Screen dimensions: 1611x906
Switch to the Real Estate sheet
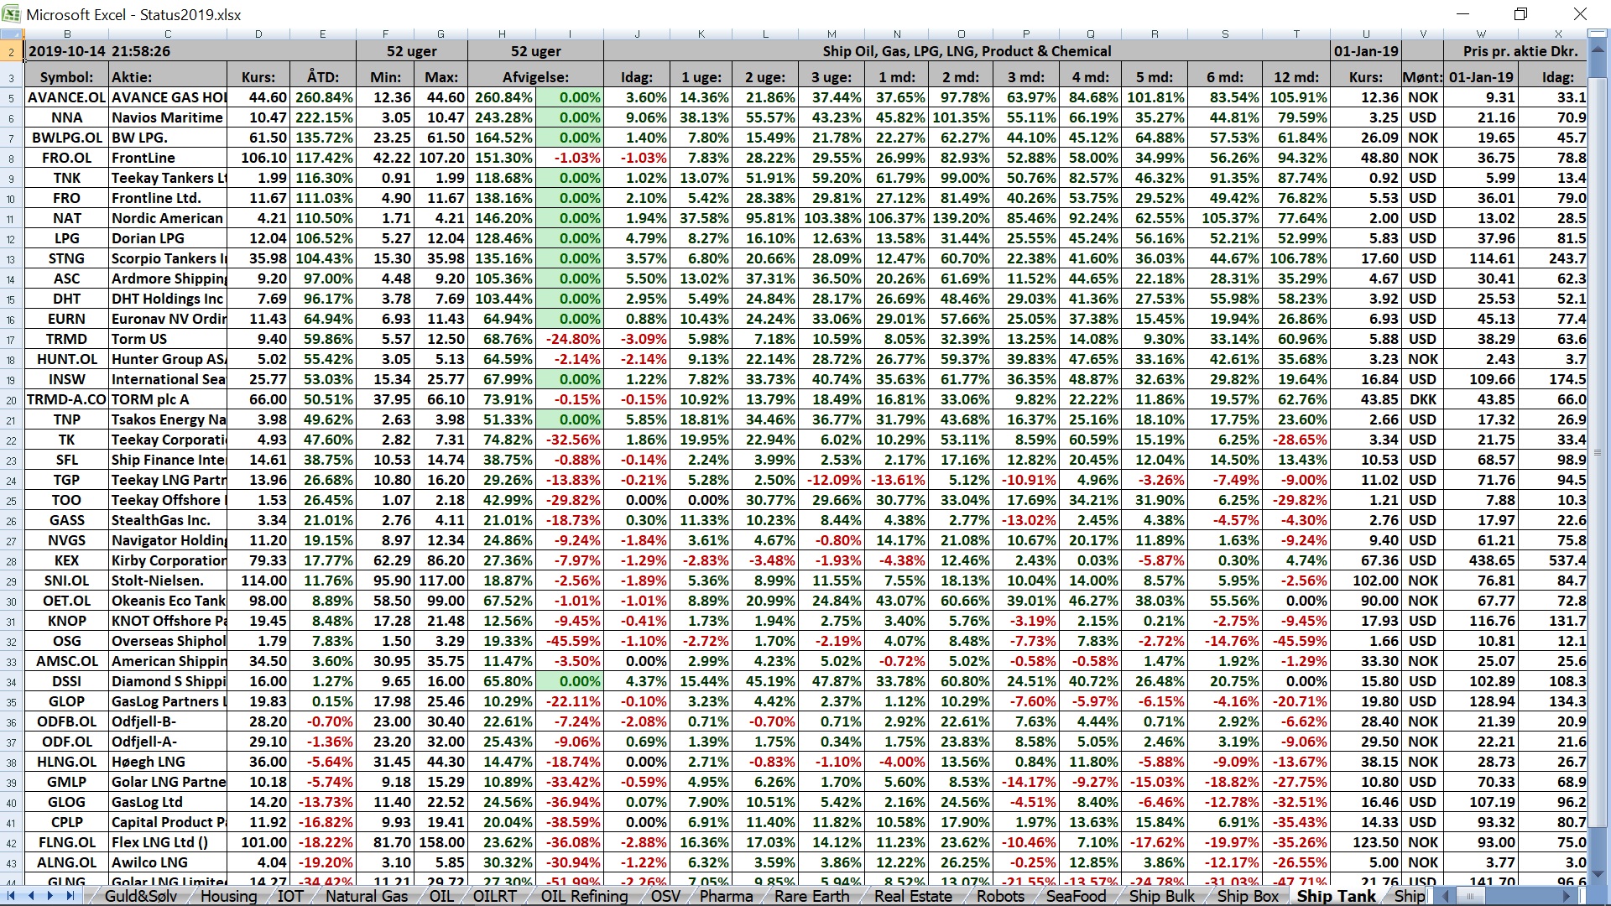[913, 896]
